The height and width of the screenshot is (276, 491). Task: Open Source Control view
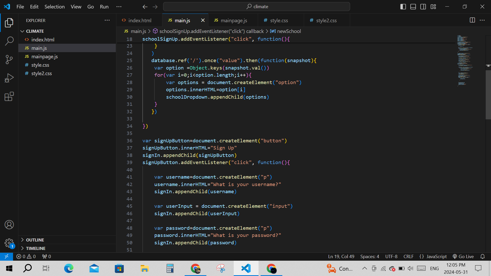point(9,59)
